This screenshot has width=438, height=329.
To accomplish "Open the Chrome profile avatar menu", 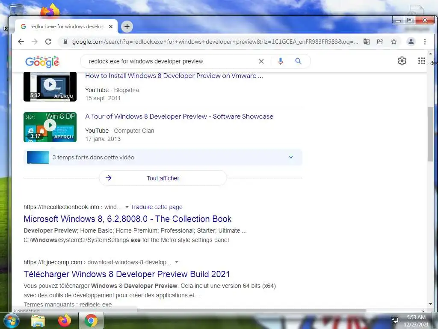I will pyautogui.click(x=411, y=42).
